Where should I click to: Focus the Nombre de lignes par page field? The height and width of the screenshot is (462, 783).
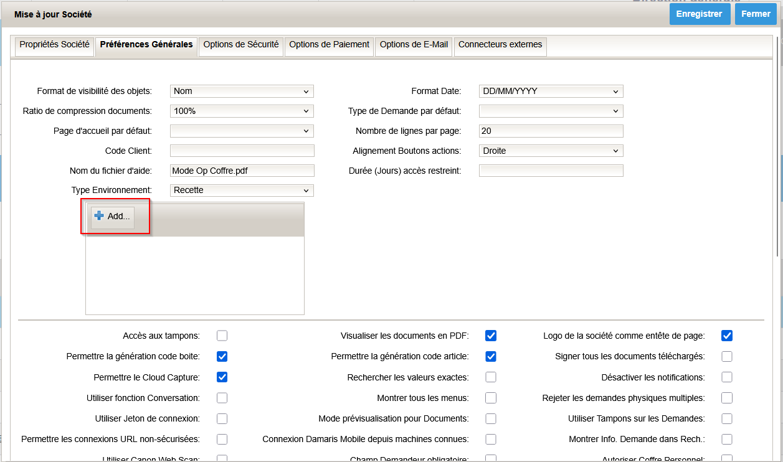pos(551,131)
